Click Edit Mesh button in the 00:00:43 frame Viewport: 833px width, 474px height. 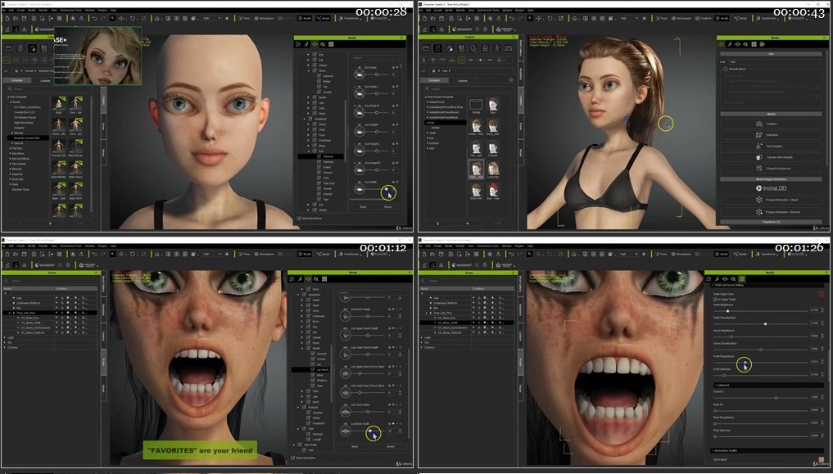(772, 135)
